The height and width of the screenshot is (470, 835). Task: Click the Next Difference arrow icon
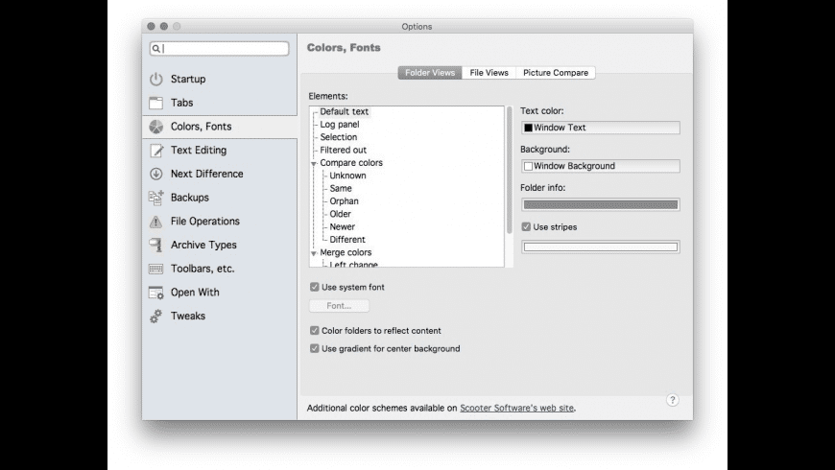pyautogui.click(x=156, y=174)
